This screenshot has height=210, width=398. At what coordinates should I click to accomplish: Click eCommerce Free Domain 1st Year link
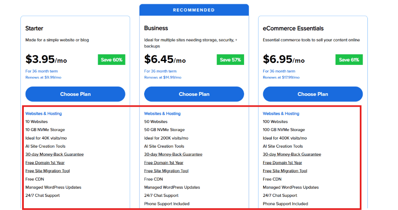click(282, 162)
